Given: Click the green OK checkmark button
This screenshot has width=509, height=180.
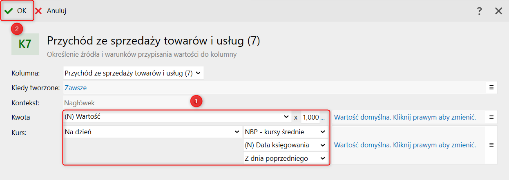Looking at the screenshot, I should click(x=16, y=11).
